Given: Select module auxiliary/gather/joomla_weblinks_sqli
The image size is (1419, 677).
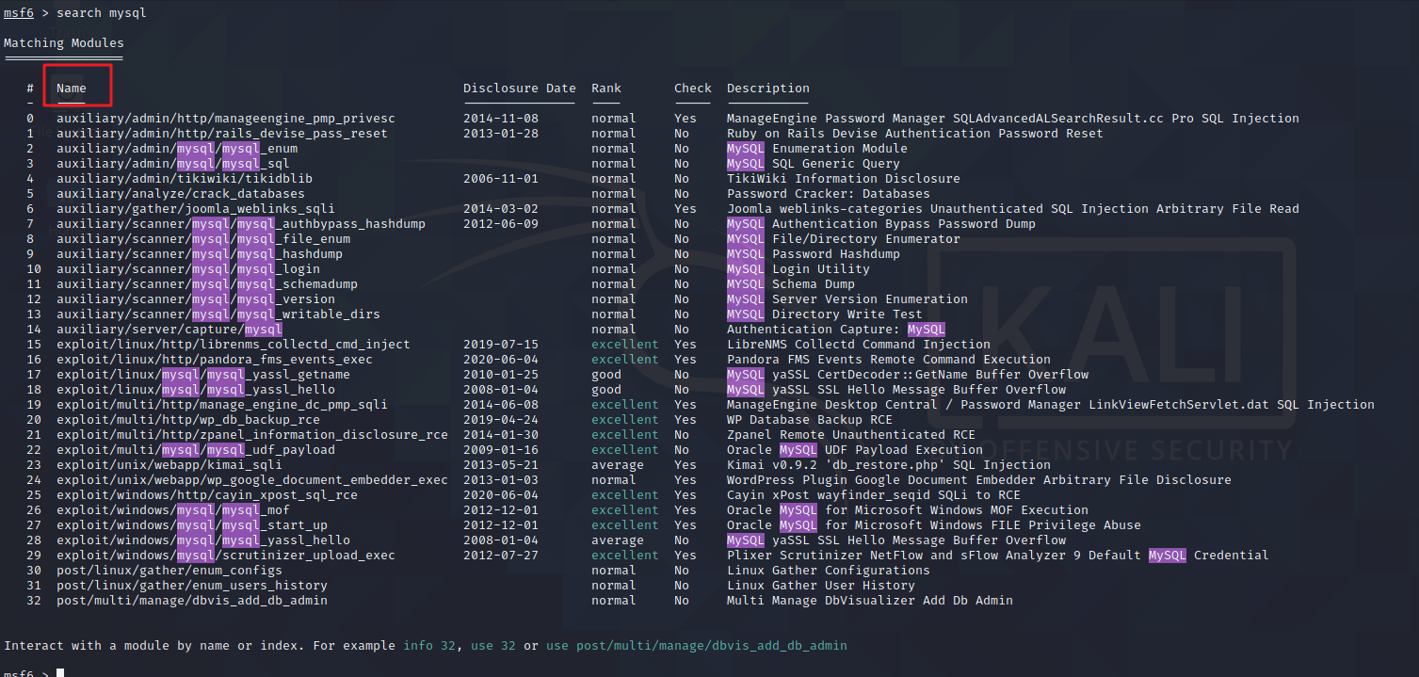Looking at the screenshot, I should click(196, 209).
